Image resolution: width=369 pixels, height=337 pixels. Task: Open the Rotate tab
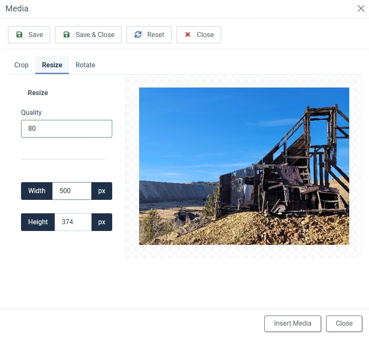coord(85,65)
